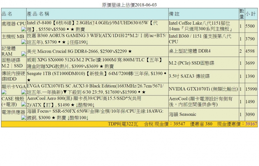This screenshot has width=259, height=166.
Task: Click the broken image icon in 處理器 CPU cell
Action: [x=23, y=29]
